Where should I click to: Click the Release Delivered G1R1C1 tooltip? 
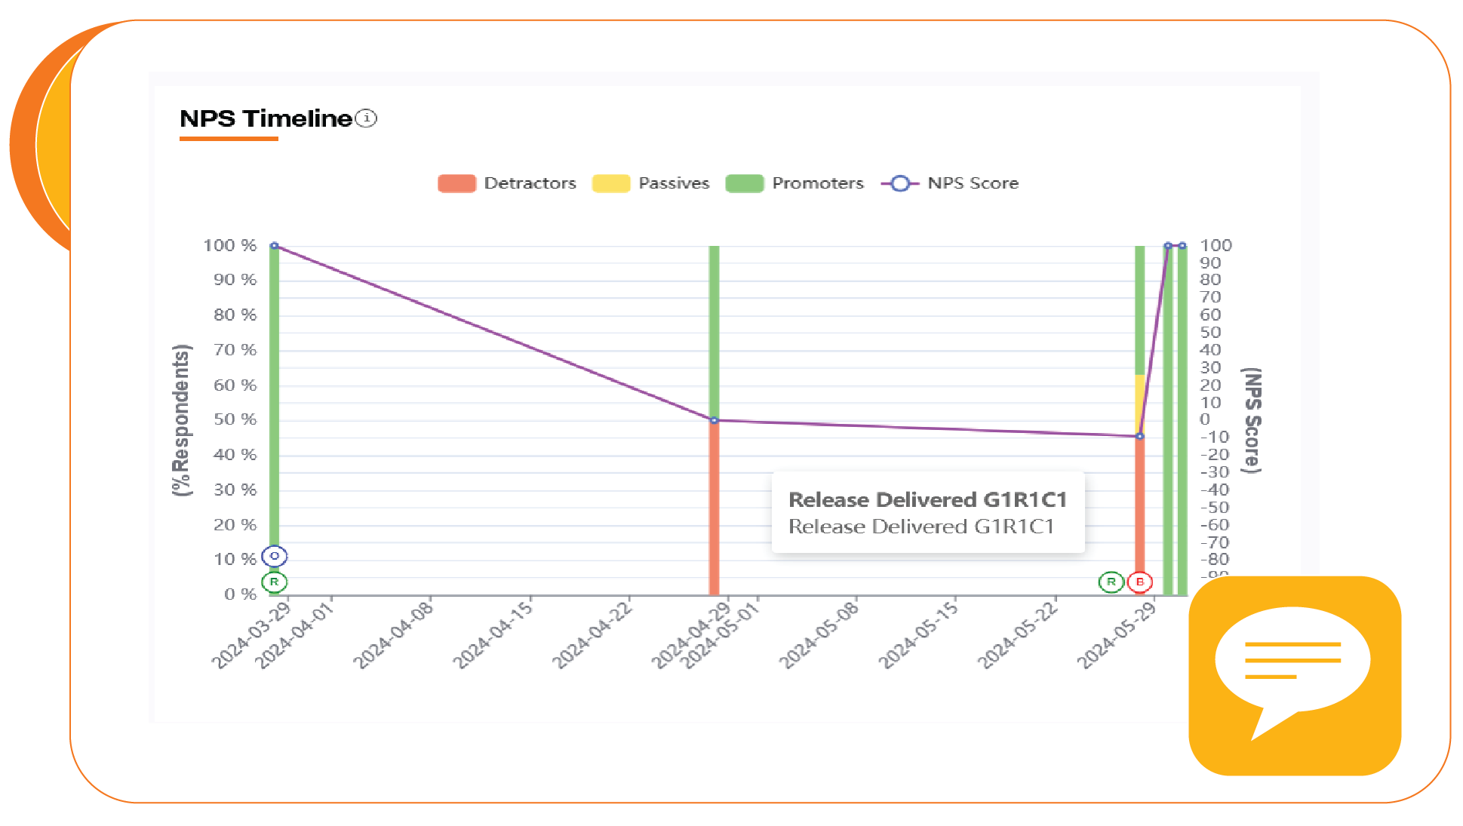(x=927, y=513)
